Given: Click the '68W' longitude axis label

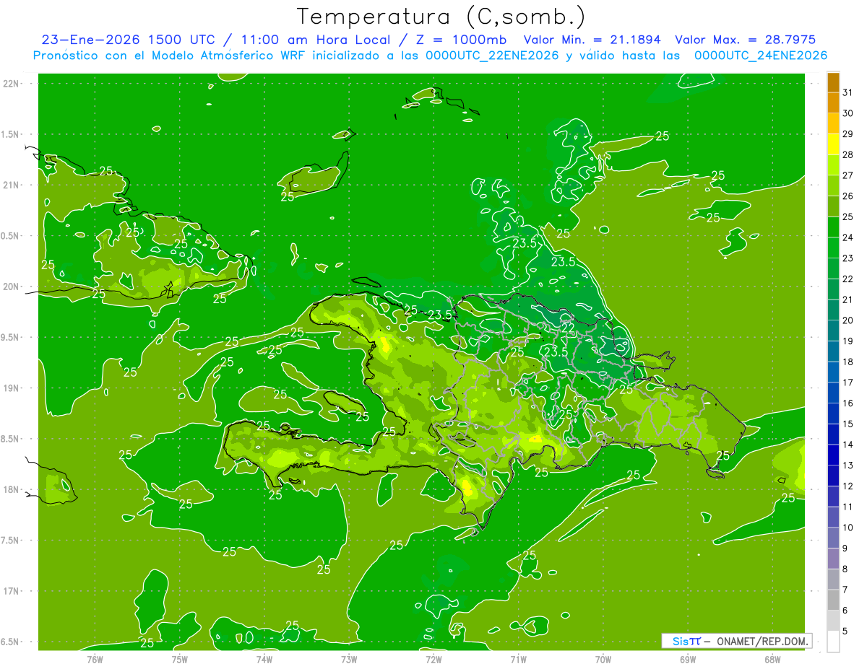Looking at the screenshot, I should coord(772,659).
